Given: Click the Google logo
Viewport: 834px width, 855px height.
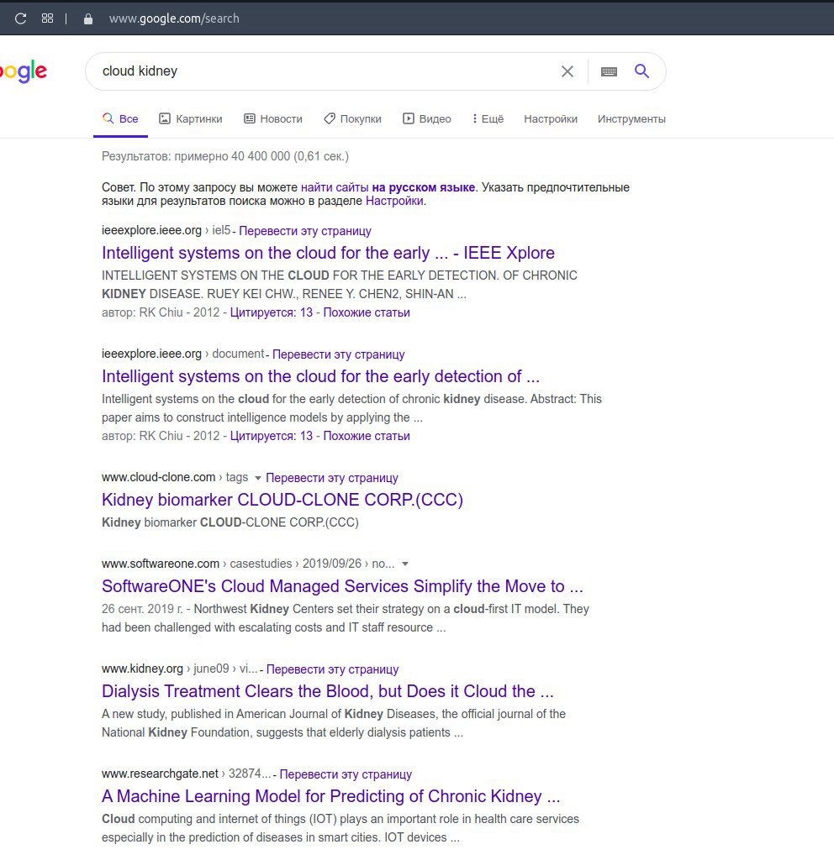Looking at the screenshot, I should [23, 71].
